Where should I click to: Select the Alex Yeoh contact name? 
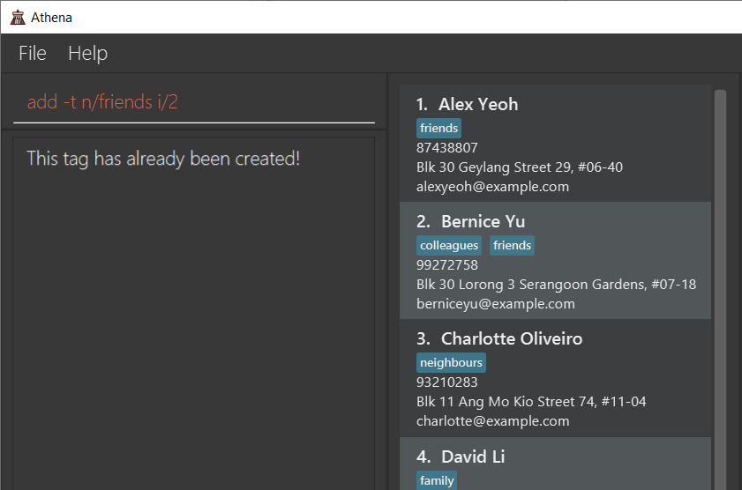click(478, 104)
